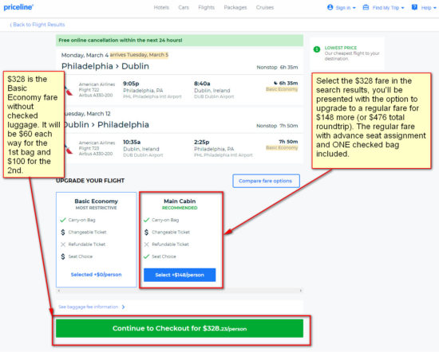The height and width of the screenshot is (352, 439).
Task: Click the Sign In account icon
Action: [330, 7]
